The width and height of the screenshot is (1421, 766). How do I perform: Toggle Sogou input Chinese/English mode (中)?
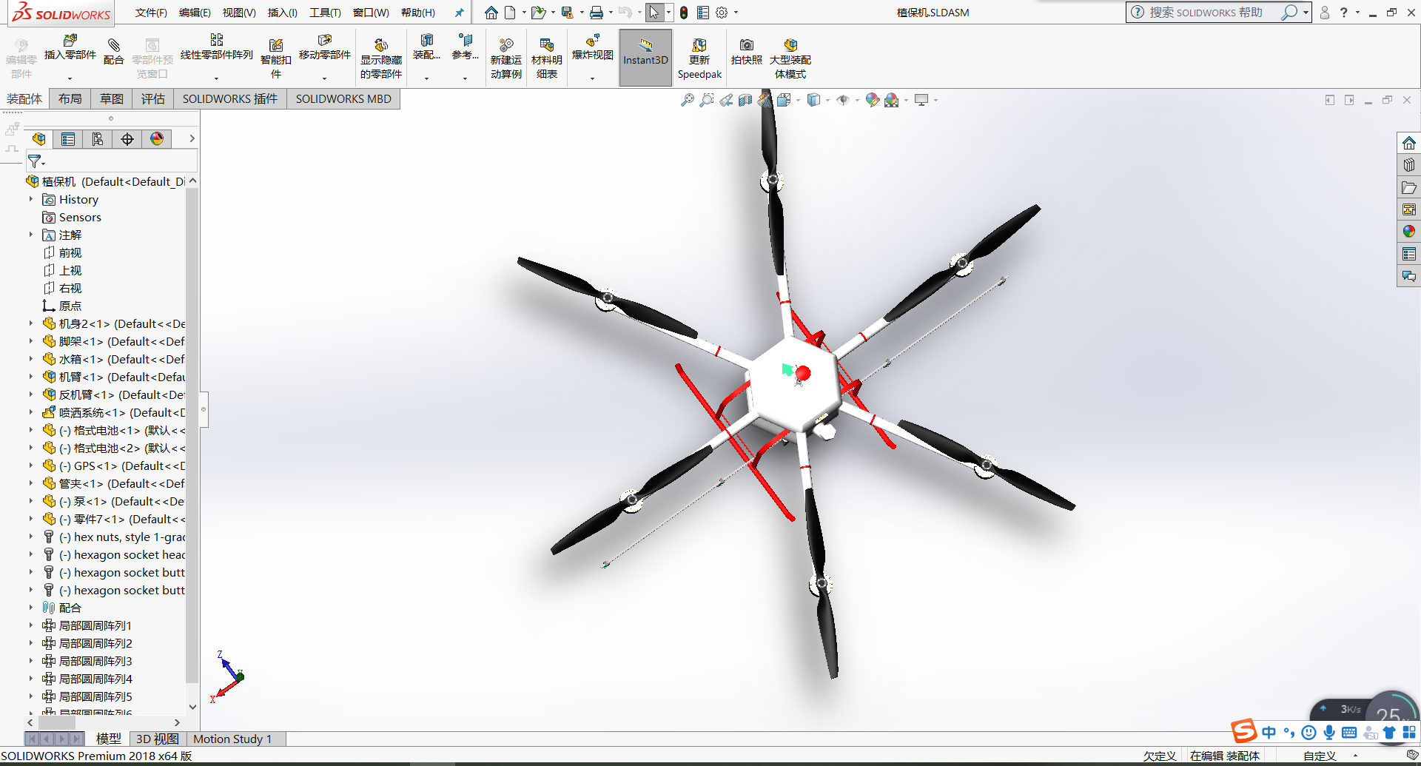(1269, 733)
